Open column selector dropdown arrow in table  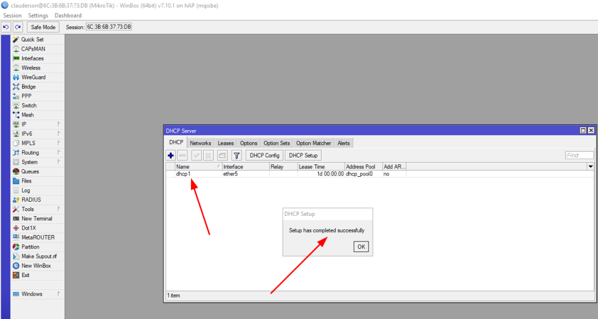pos(590,167)
